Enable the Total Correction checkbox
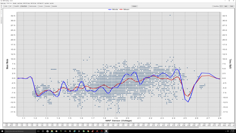236x133 pixels. click(28, 6)
